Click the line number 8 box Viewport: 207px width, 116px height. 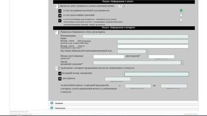point(57,68)
